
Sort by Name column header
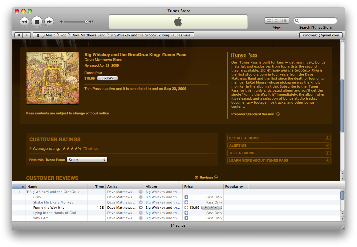[x=56, y=186]
